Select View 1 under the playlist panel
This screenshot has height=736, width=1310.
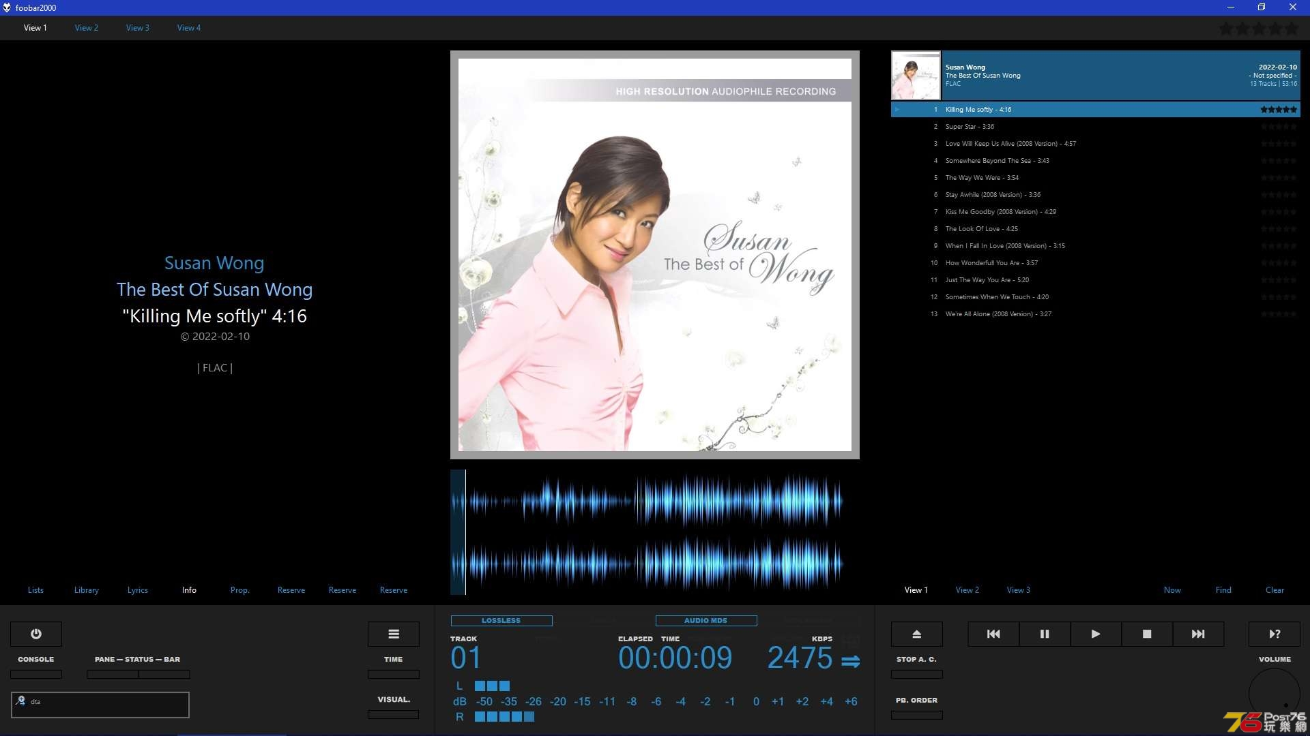(x=916, y=590)
